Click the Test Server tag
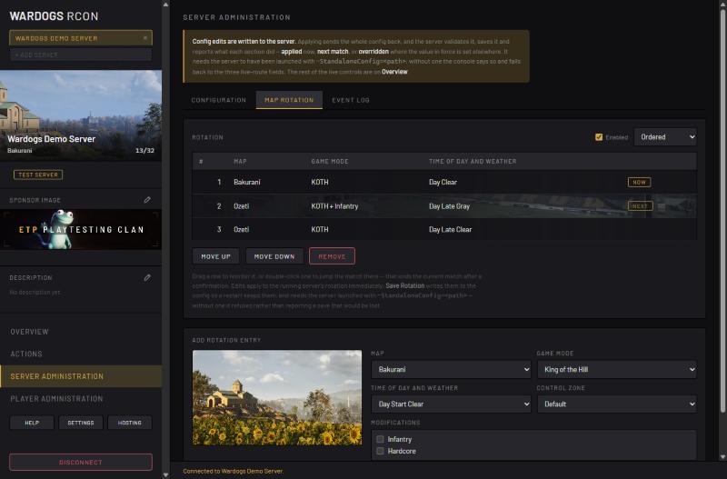The height and width of the screenshot is (479, 727). [x=38, y=175]
